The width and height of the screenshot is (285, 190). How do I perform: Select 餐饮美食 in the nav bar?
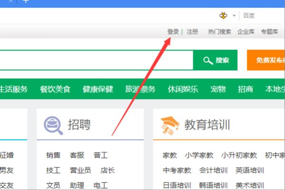point(55,89)
